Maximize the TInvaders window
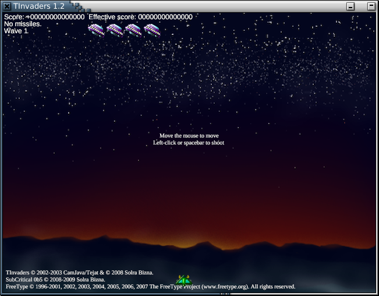 (x=371, y=6)
